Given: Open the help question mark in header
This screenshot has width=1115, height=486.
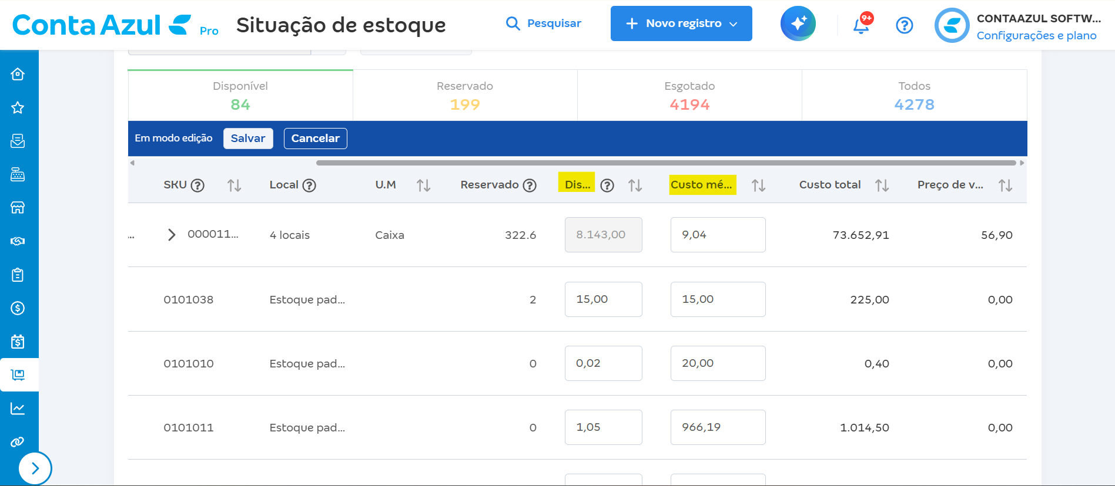Looking at the screenshot, I should click(x=905, y=25).
